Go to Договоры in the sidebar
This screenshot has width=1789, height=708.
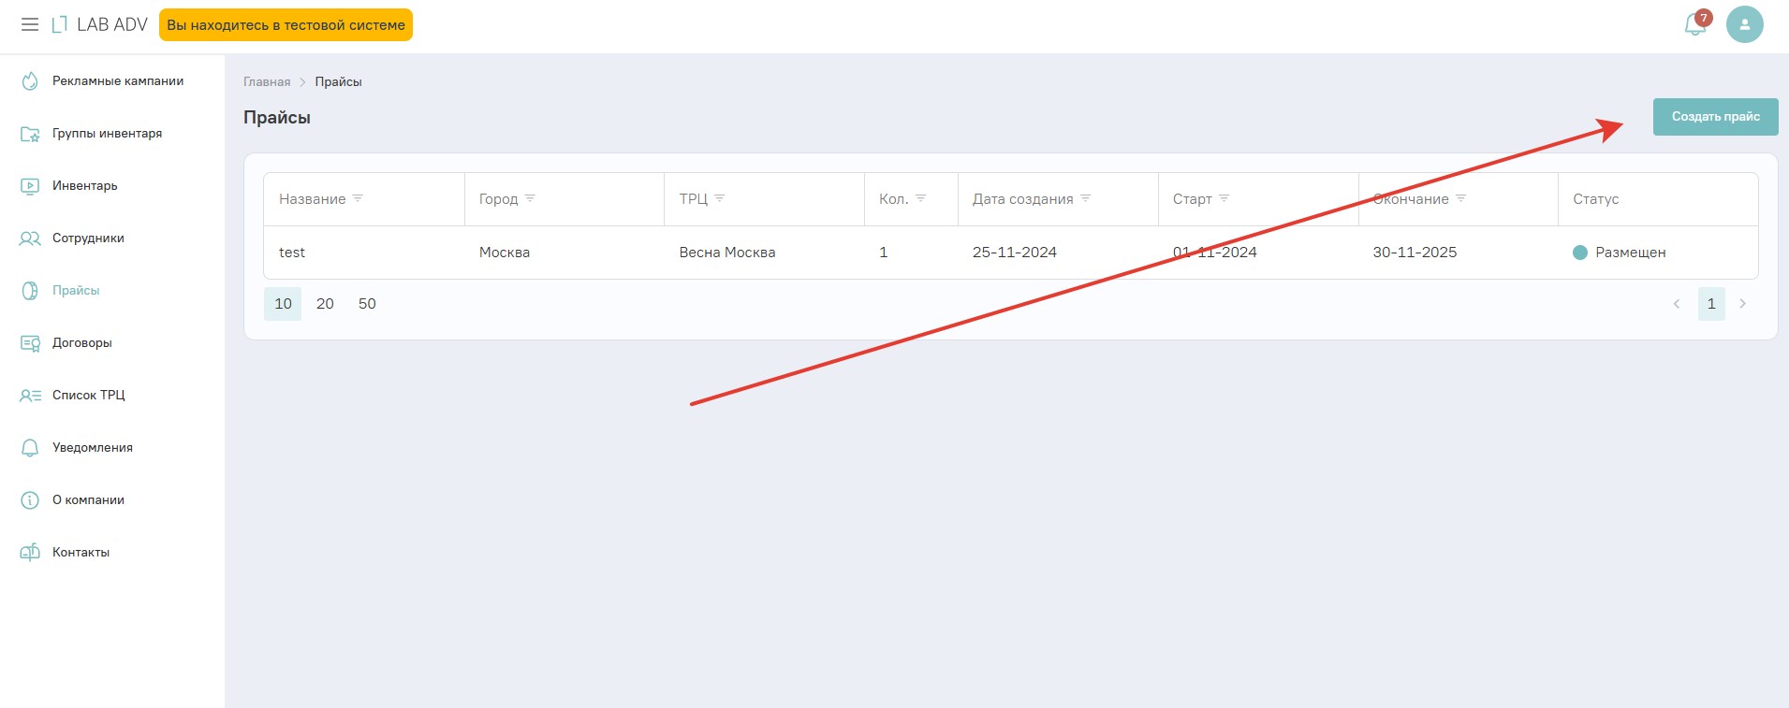[x=82, y=343]
